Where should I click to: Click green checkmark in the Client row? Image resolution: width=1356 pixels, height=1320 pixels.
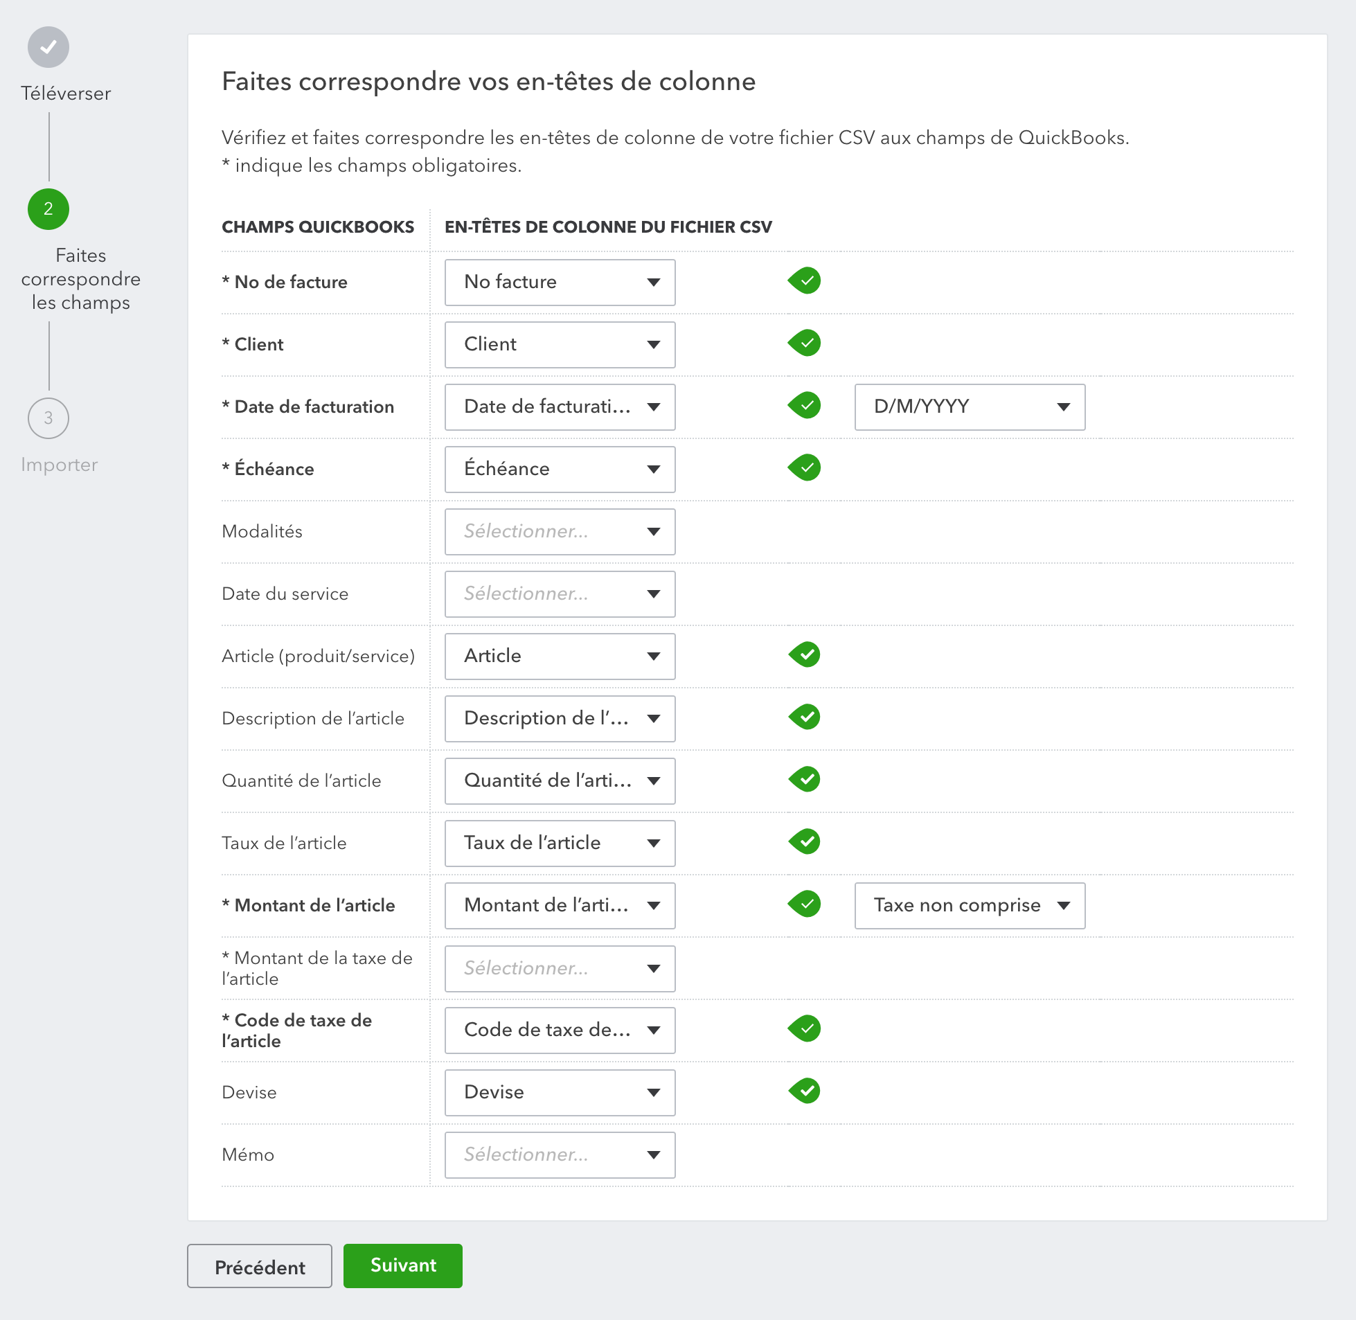pyautogui.click(x=805, y=344)
